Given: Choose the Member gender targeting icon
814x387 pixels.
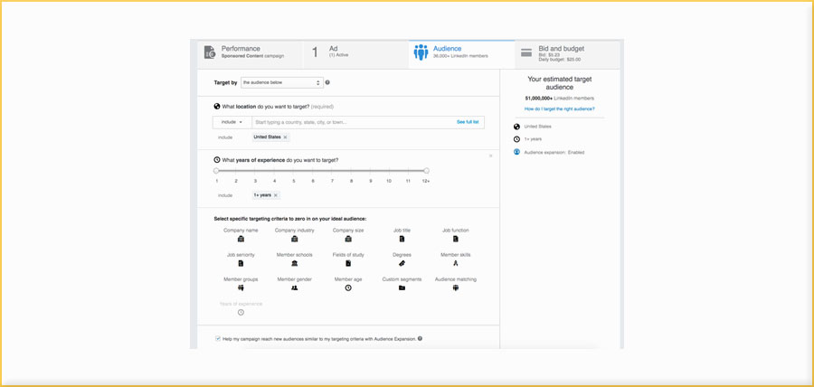Looking at the screenshot, I should tap(294, 288).
